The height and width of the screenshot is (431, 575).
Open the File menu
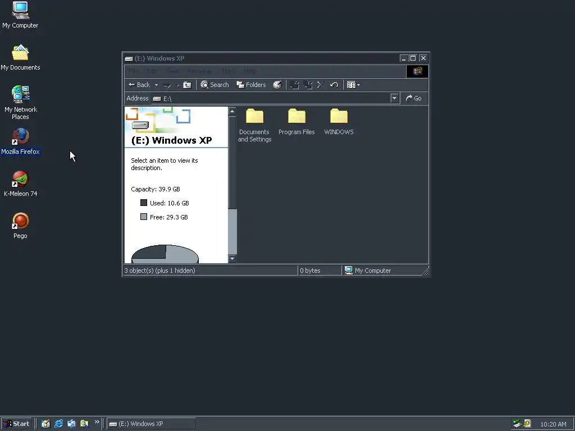(134, 71)
